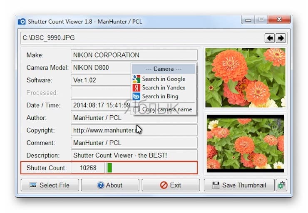Viewport: 308px width, 213px height.
Task: Close the Shutter Count Viewer window
Action: coord(279,20)
